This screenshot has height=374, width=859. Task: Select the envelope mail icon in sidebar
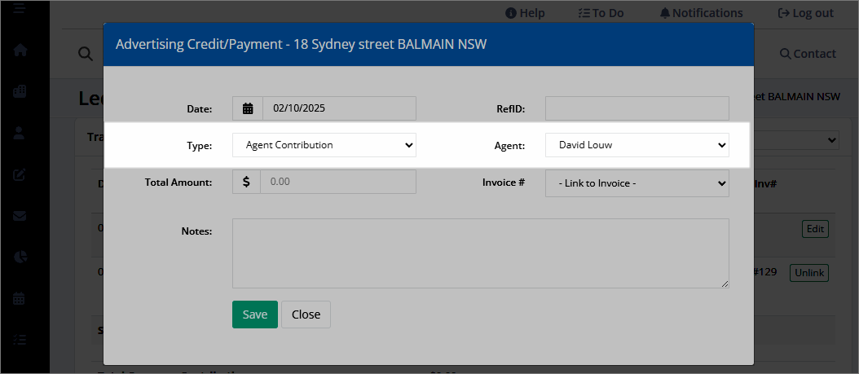point(20,216)
